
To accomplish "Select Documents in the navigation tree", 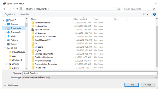I will click(15, 28).
